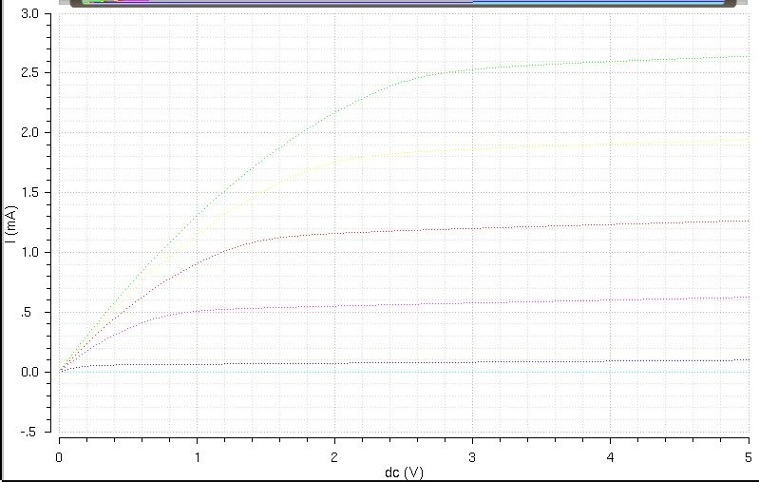Click the 5 tick label on X-axis

tap(748, 457)
